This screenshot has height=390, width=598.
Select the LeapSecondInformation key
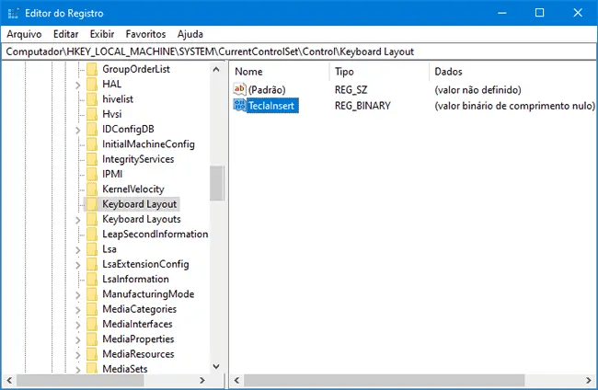click(155, 235)
